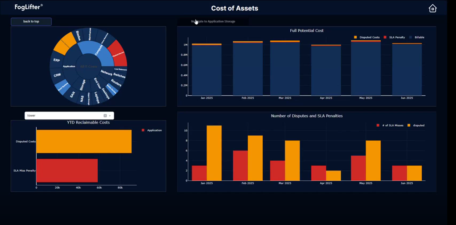Click May 2025 orange disputed bar
456x225 pixels.
[x=373, y=161]
